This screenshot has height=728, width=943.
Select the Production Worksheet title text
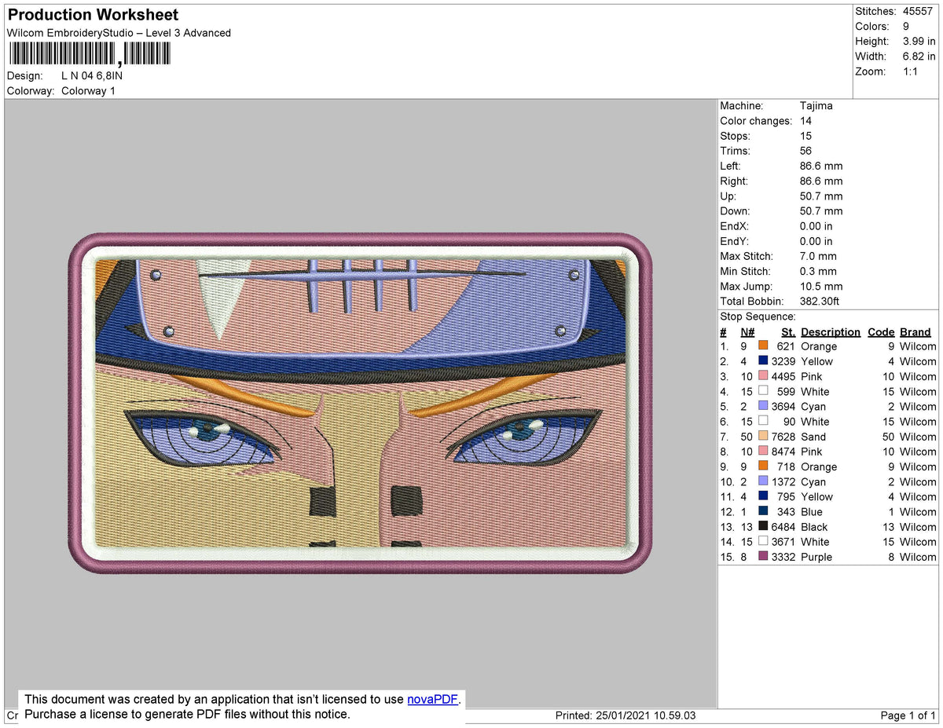pyautogui.click(x=93, y=15)
